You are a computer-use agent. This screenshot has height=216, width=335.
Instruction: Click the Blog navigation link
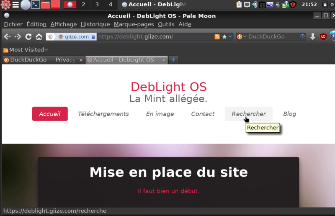coord(289,114)
